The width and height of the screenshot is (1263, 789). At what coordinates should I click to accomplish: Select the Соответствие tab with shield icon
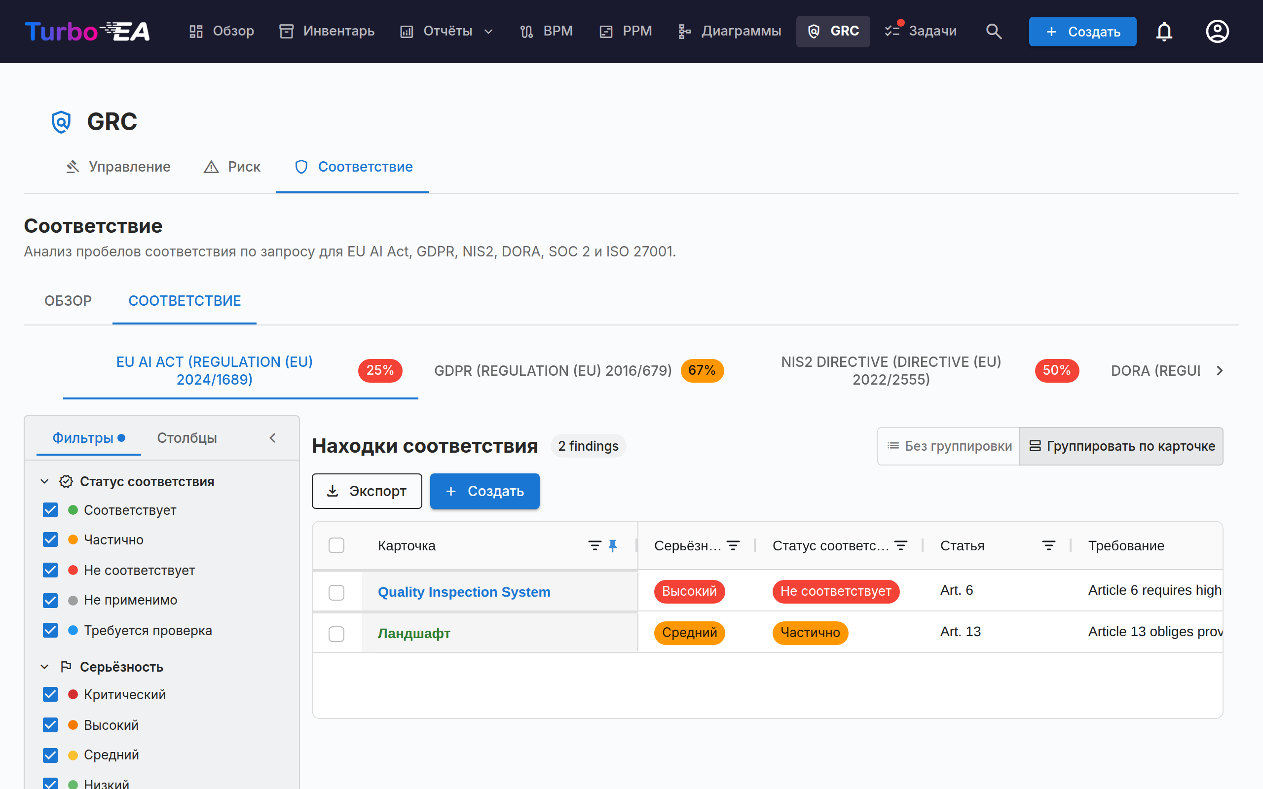[353, 167]
